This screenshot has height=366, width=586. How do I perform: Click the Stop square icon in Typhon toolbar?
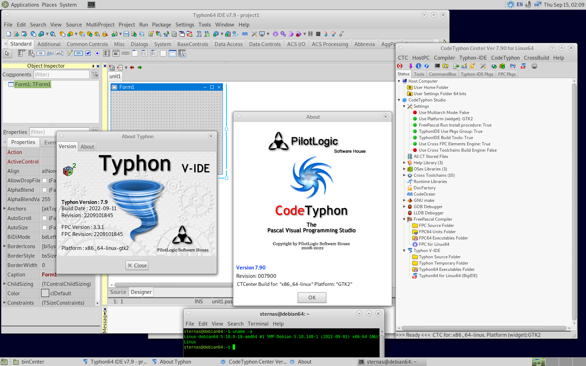click(318, 34)
